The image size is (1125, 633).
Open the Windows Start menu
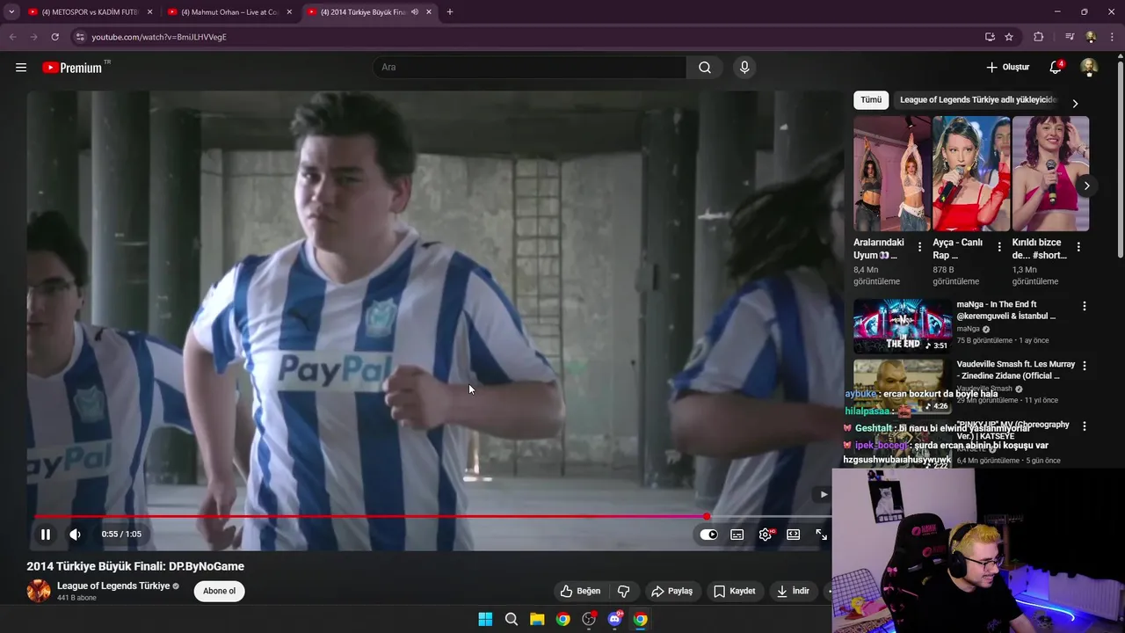pos(485,619)
